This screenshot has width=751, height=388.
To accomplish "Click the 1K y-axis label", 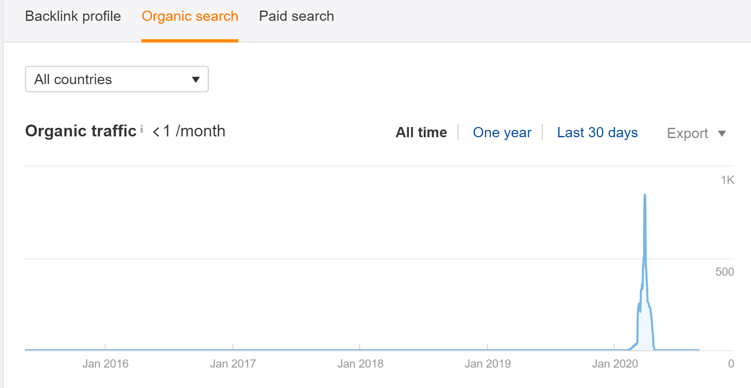I will coord(727,180).
